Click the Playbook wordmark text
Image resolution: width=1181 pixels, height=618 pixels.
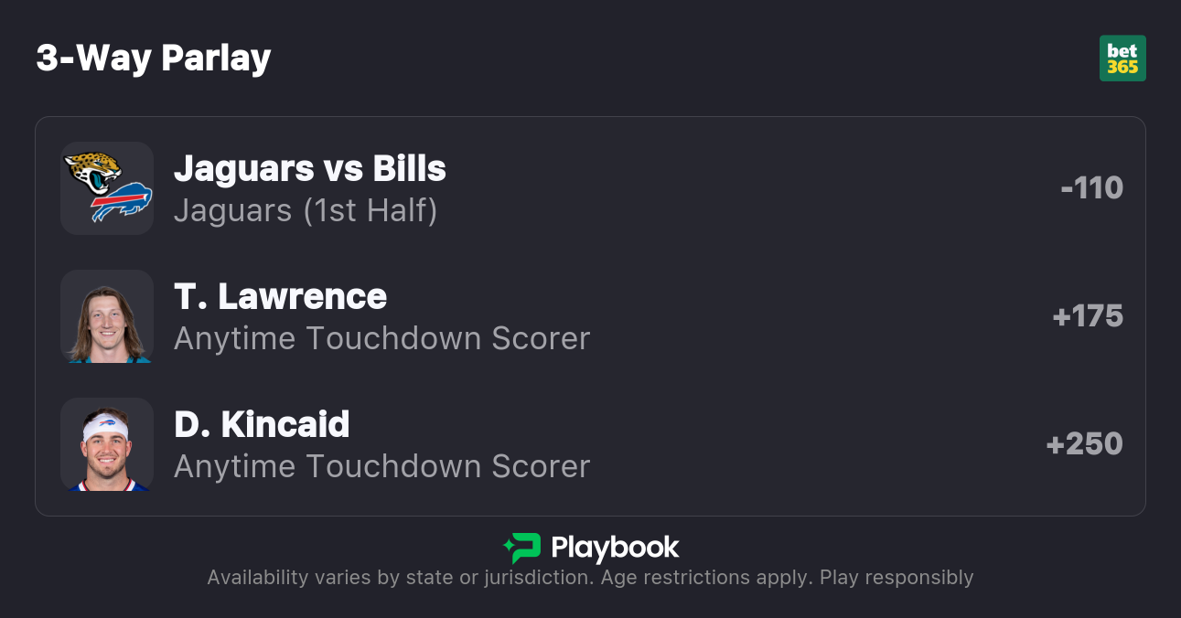[615, 548]
